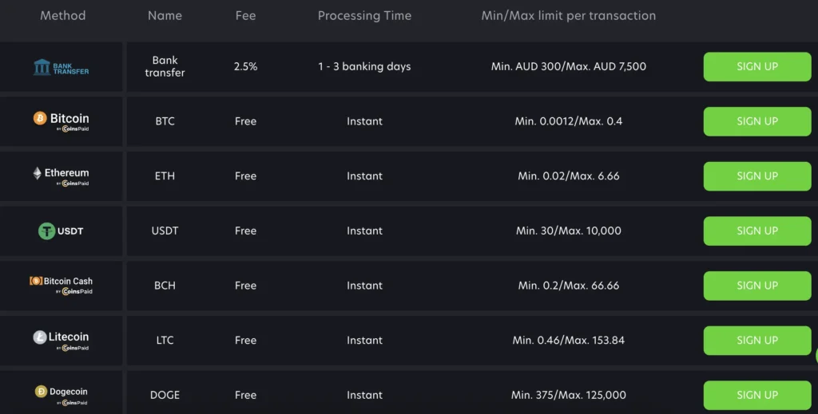Screen dimensions: 818x414
Task: Click the Ethereum CoinsPaid logo
Action: tap(61, 176)
